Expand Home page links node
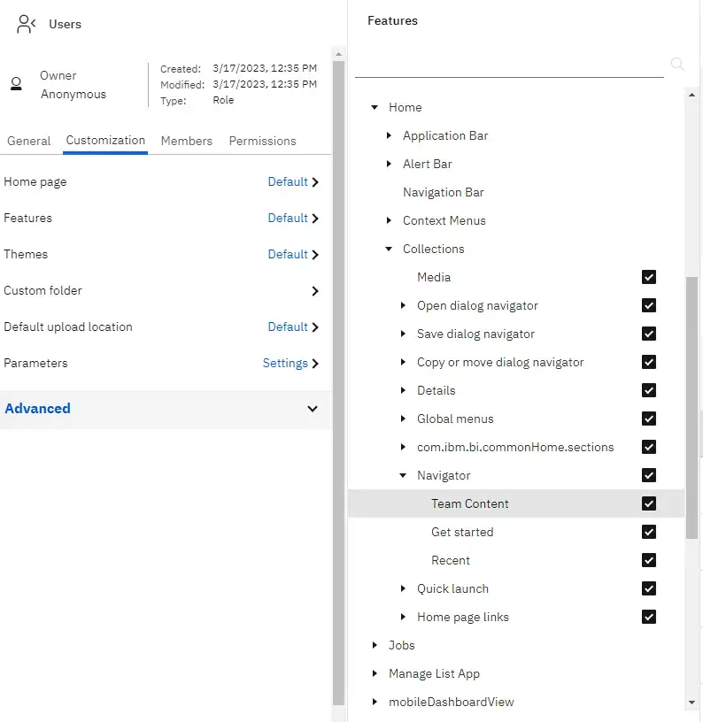The width and height of the screenshot is (703, 722). pyautogui.click(x=403, y=617)
